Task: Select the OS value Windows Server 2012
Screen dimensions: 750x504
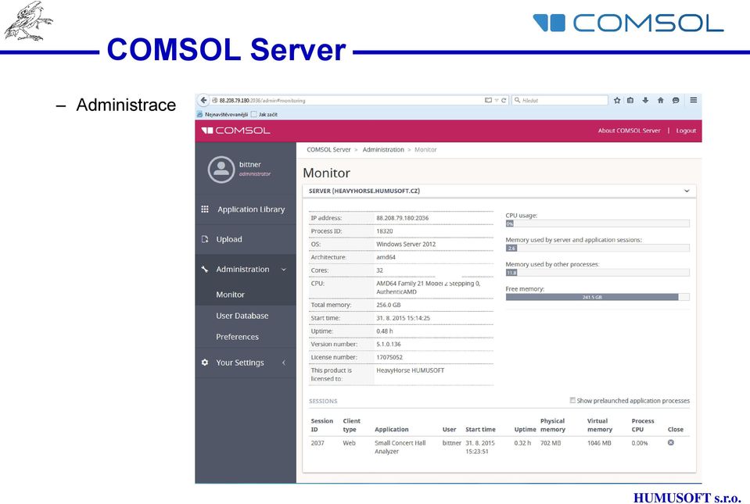Action: point(406,244)
